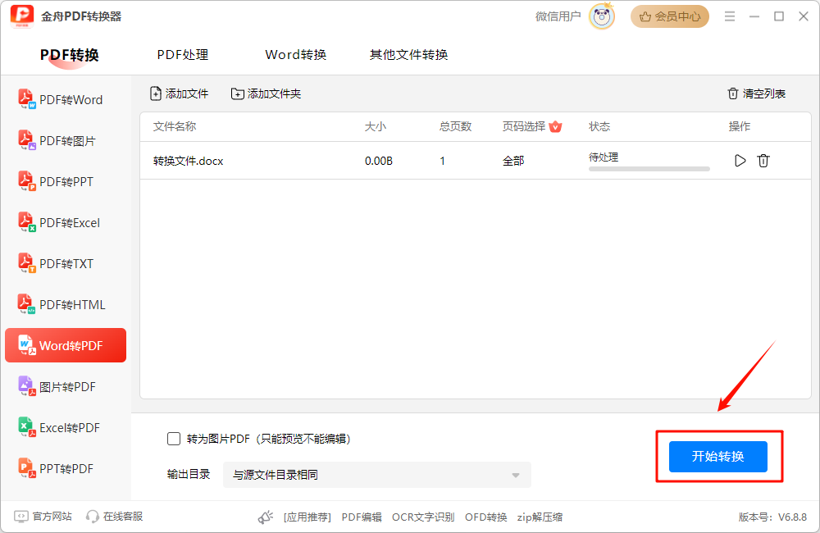This screenshot has width=820, height=533.
Task: Click the PDF转PPT sidebar icon
Action: pyautogui.click(x=26, y=181)
